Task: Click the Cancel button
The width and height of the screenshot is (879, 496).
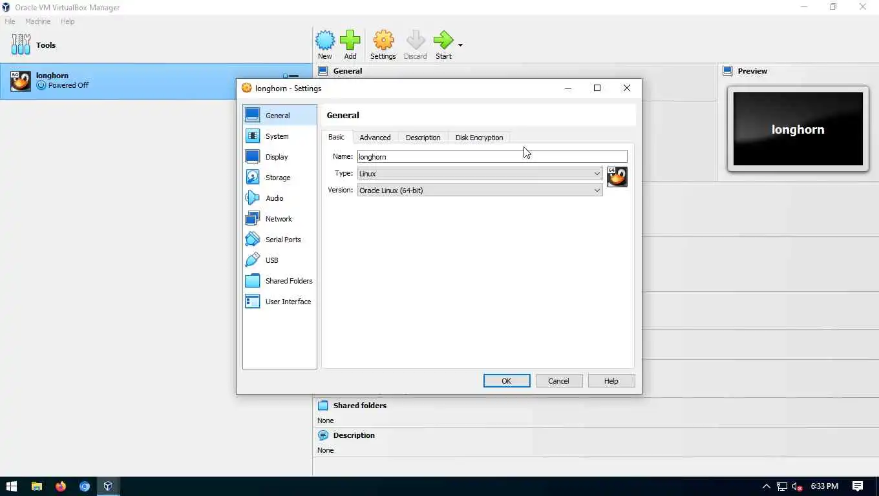Action: [x=559, y=381]
